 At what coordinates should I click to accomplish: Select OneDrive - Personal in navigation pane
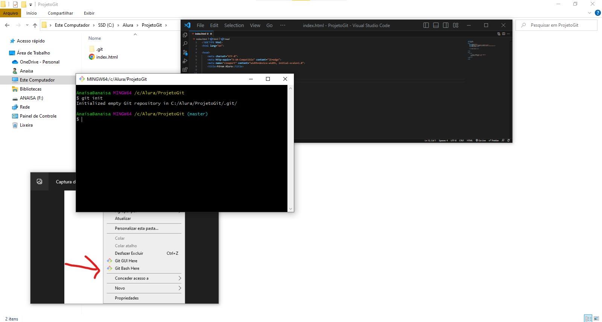[36, 62]
